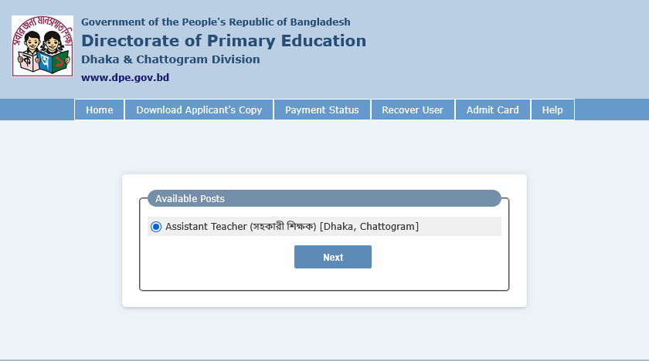The image size is (649, 361).
Task: Click Government of the People's Republic of Bangladesh text
Action: [216, 22]
